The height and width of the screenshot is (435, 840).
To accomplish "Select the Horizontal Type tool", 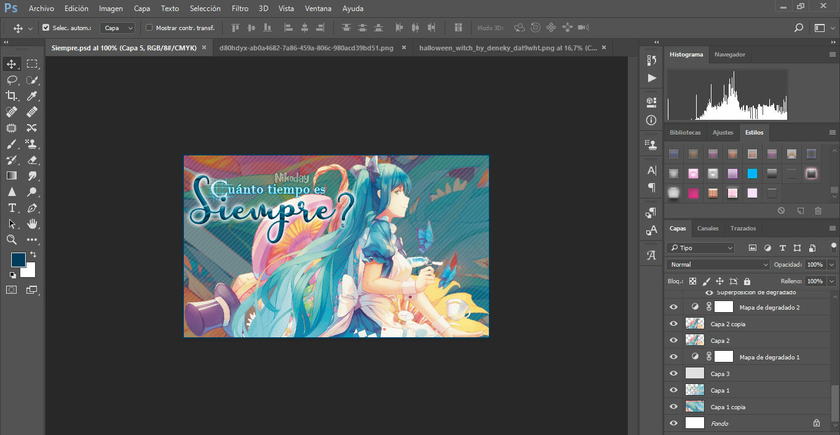I will (12, 208).
